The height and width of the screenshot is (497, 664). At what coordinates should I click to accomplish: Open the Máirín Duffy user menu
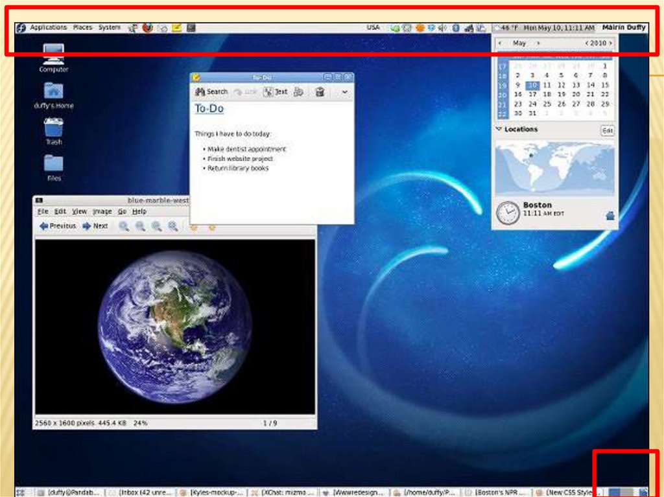[624, 27]
